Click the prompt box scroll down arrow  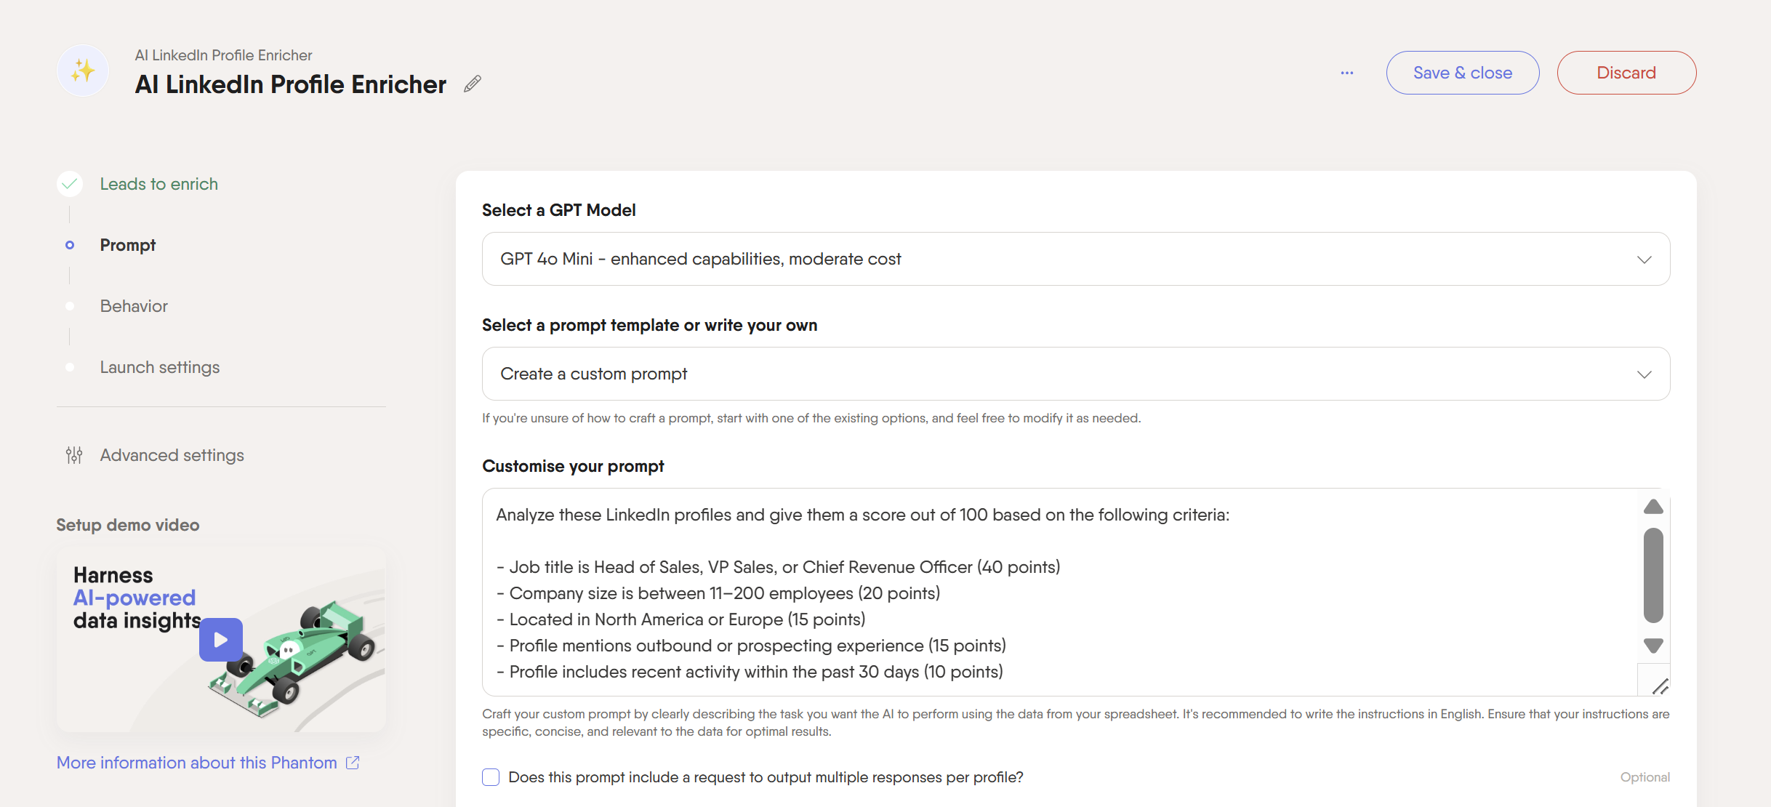1653,646
